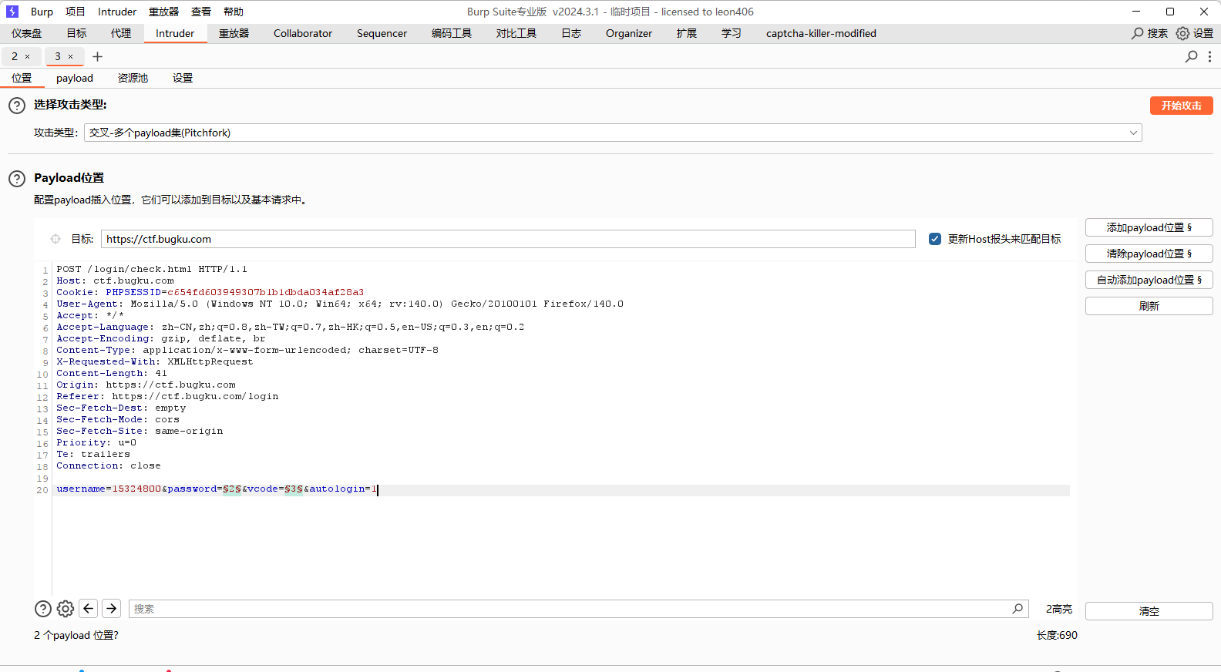
Task: Go to next search match arrow
Action: pyautogui.click(x=112, y=609)
